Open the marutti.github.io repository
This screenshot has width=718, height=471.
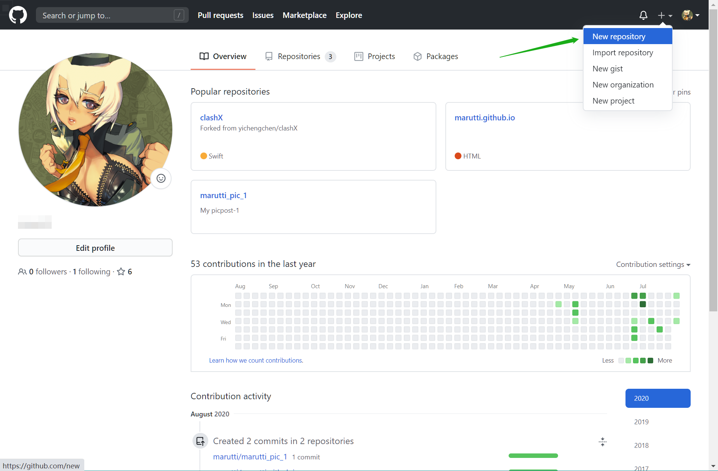point(485,118)
